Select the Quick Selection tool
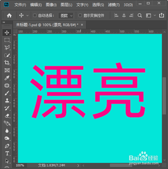168x169 pixels. (x=7, y=55)
